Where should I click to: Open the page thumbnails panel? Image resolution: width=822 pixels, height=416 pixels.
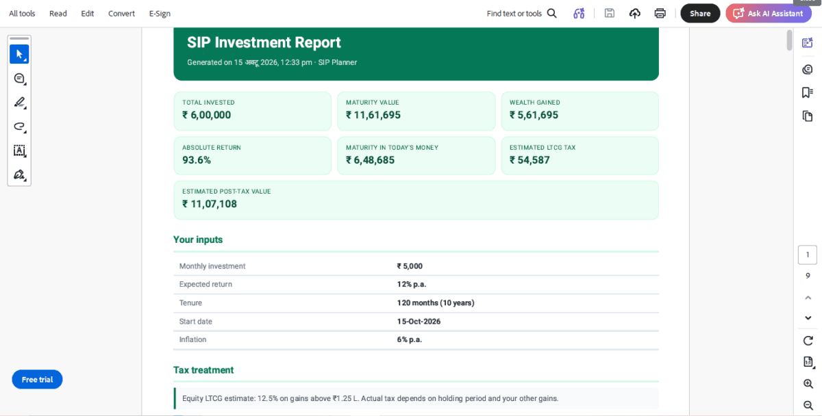808,116
